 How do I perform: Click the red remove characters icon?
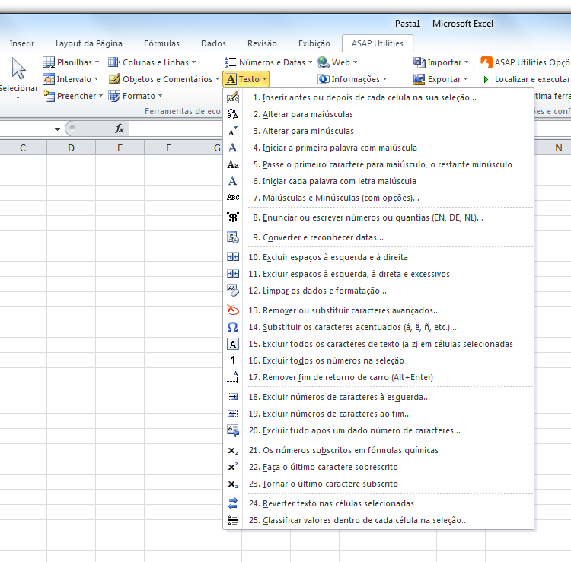pos(233,310)
